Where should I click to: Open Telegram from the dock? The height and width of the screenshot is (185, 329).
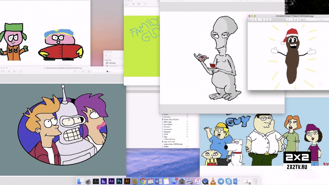coord(221,181)
